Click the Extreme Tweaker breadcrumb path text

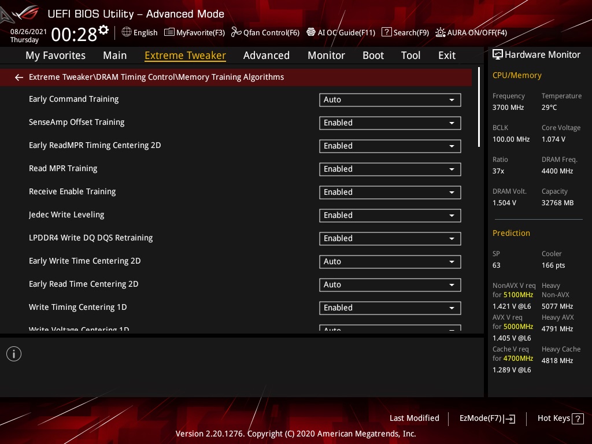pos(156,77)
